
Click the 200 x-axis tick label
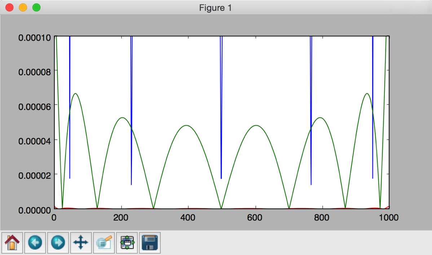pyautogui.click(x=121, y=218)
